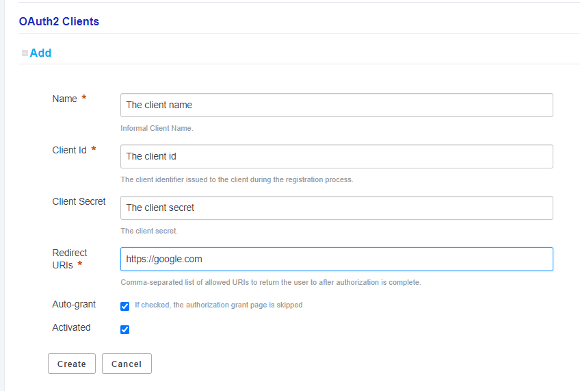Viewport: 580px width, 391px height.
Task: Click the Client Id label text
Action: point(69,150)
